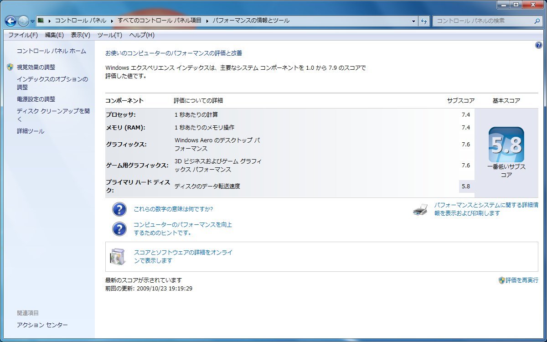Click question icon beside performance hints link
Viewport: 547px width, 342px height.
[119, 229]
